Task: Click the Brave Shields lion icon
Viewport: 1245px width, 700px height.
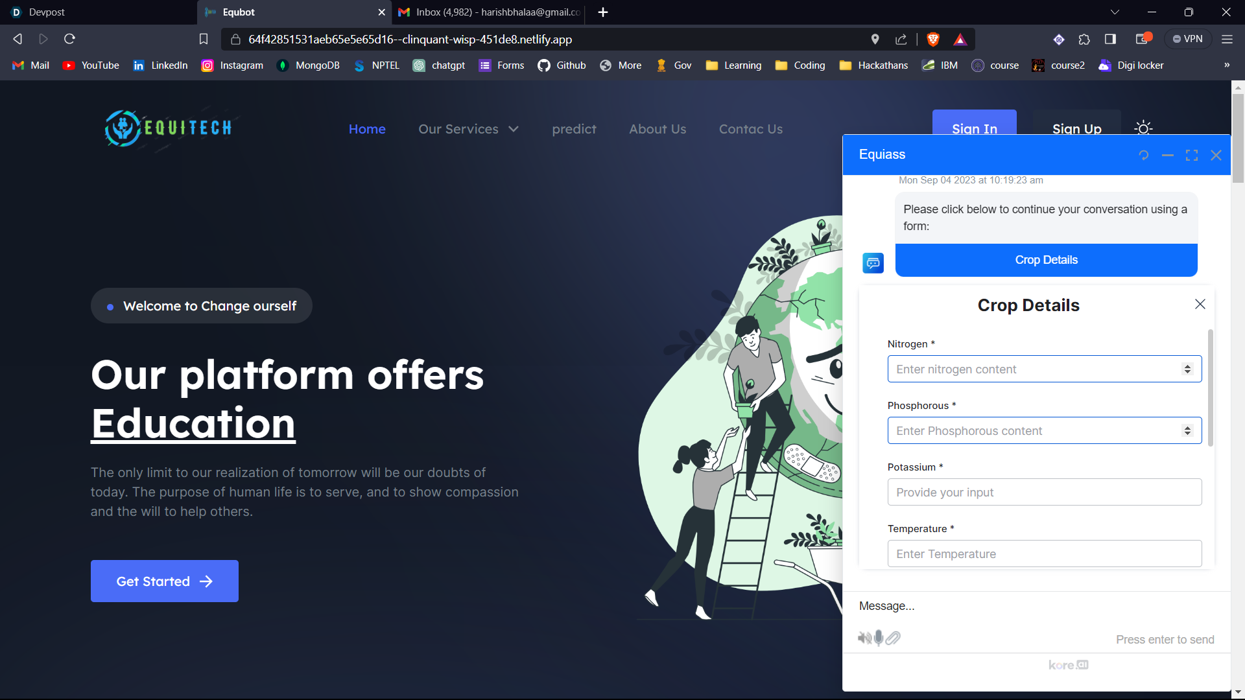Action: 933,40
